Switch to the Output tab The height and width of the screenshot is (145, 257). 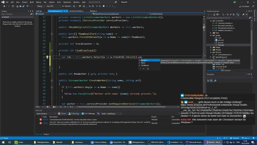[46, 134]
